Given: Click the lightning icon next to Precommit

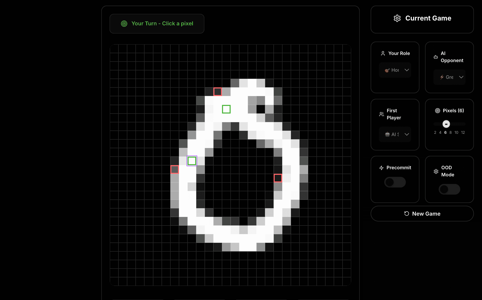Looking at the screenshot, I should (381, 168).
